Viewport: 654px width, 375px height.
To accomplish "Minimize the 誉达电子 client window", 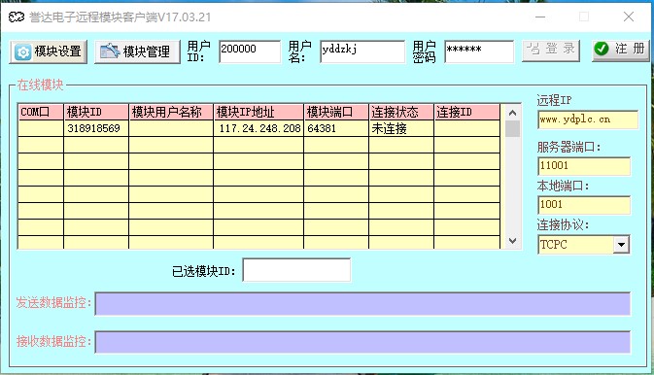I will click(x=540, y=17).
